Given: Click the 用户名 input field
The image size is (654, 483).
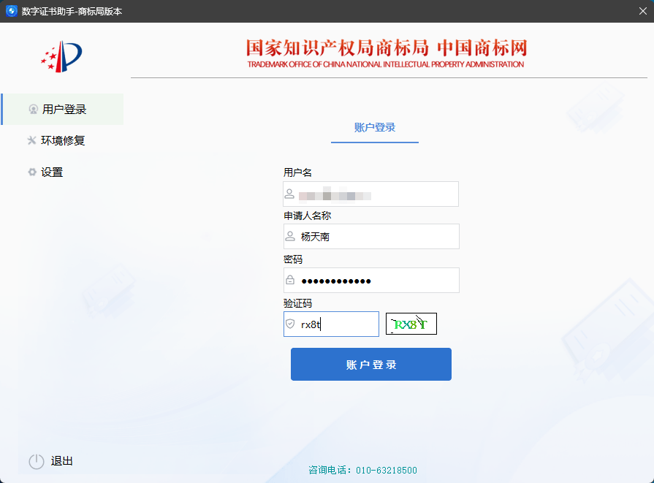Looking at the screenshot, I should pyautogui.click(x=370, y=194).
